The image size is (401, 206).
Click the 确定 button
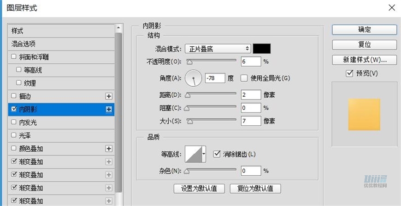tap(365, 29)
